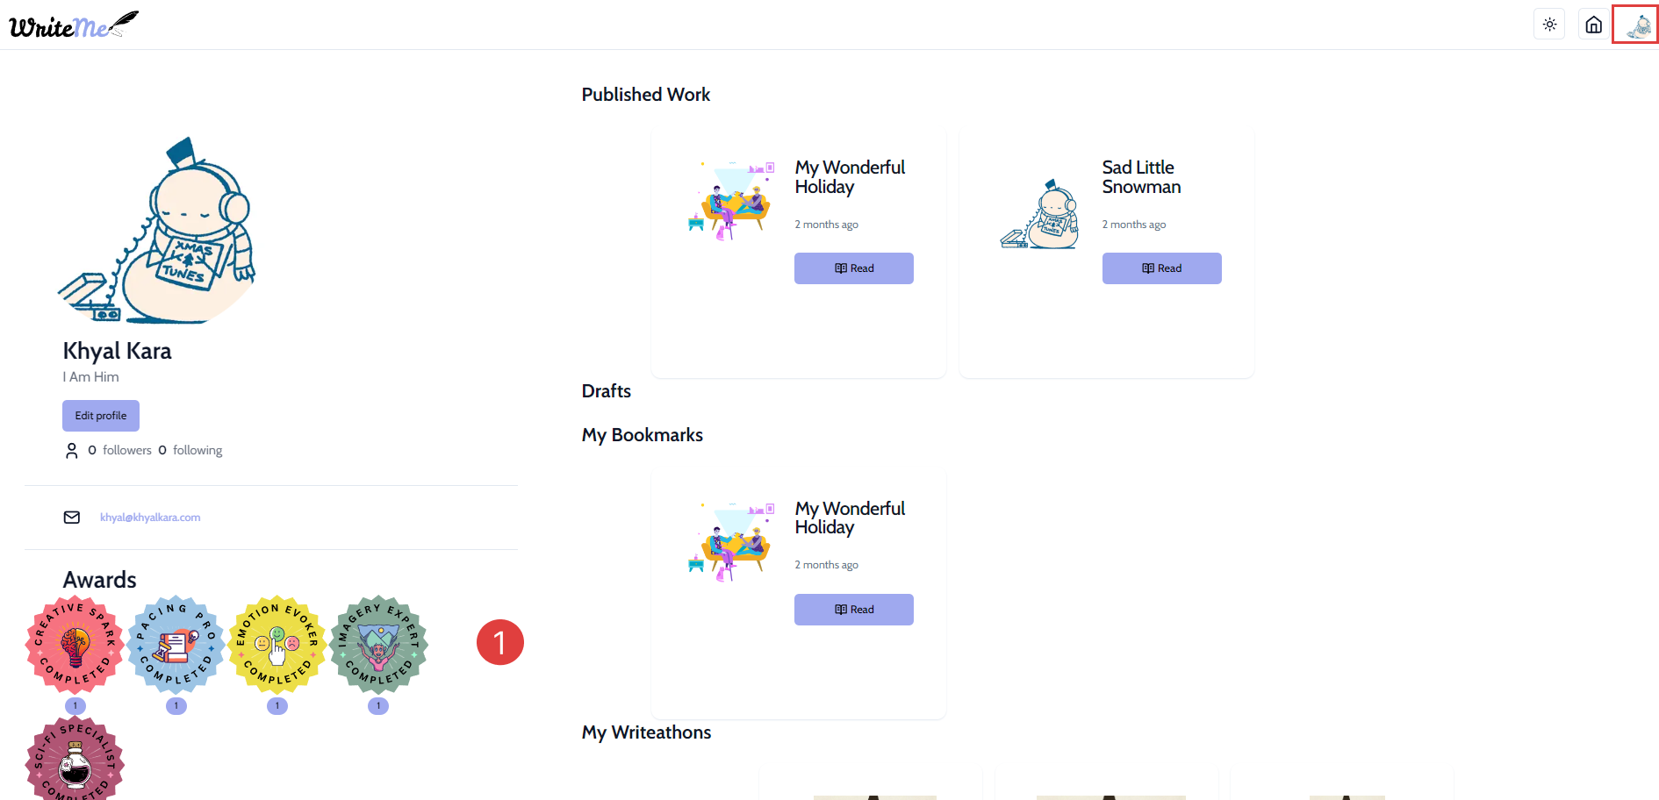Select the Emotion Evoker award badge

[x=277, y=645]
